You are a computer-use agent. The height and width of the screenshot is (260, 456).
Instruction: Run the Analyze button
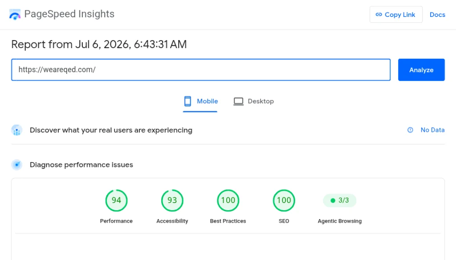pyautogui.click(x=421, y=70)
